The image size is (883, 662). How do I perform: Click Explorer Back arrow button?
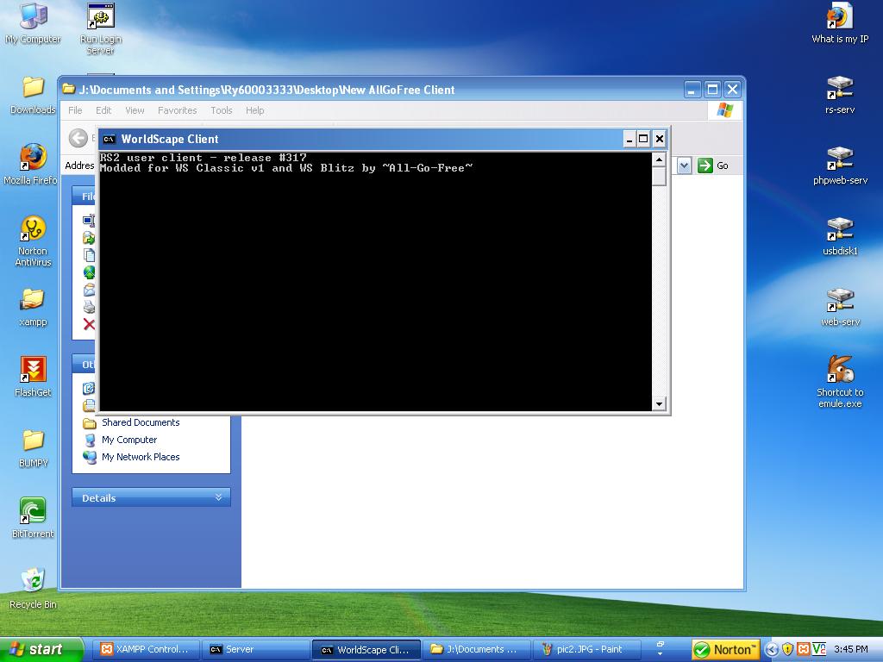coord(78,138)
